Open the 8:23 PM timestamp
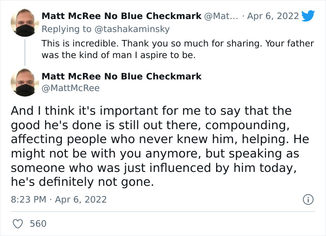This screenshot has width=326, height=236. click(28, 199)
